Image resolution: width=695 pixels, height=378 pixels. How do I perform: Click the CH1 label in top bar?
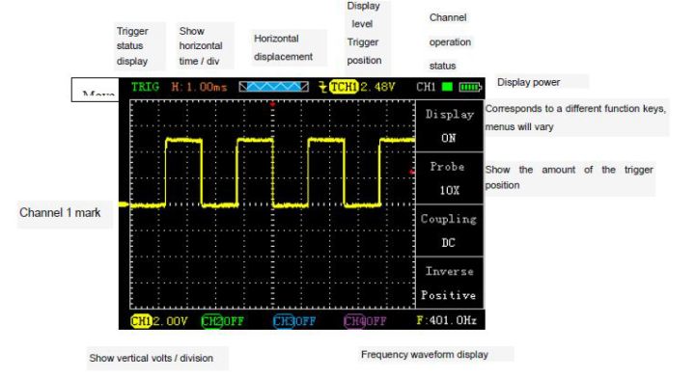point(426,87)
